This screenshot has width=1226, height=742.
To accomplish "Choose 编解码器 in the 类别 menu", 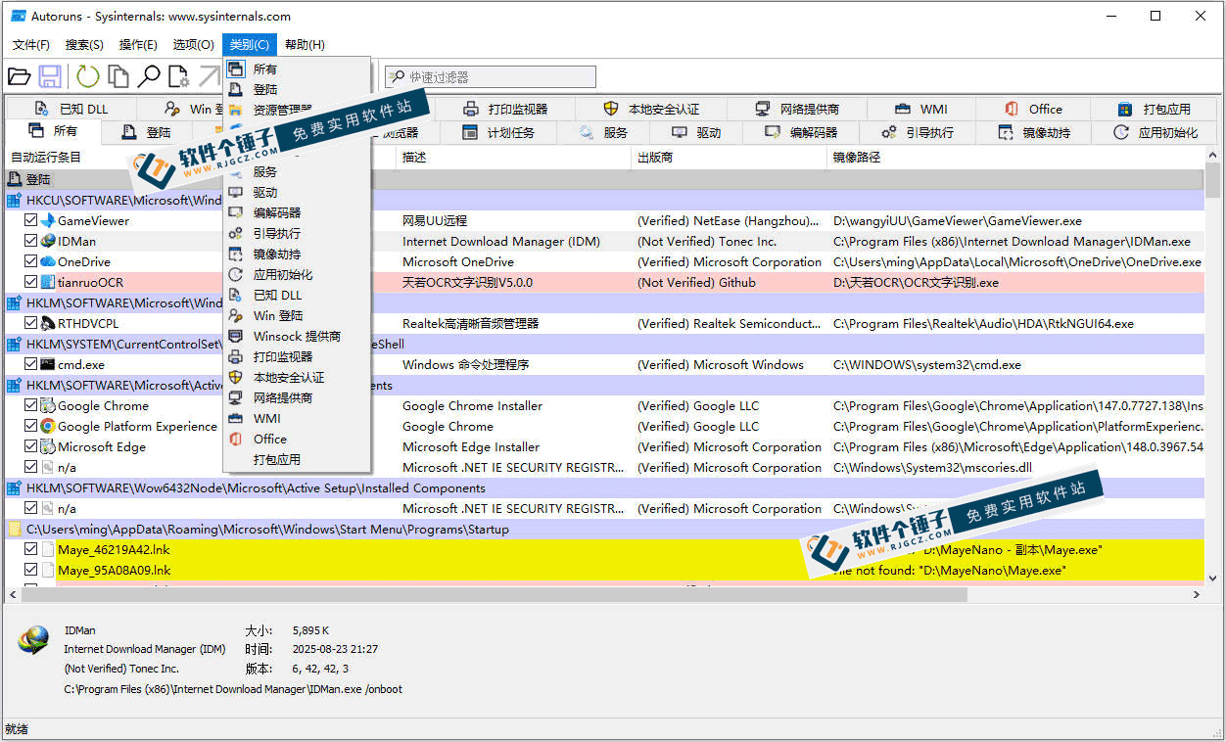I will tap(298, 213).
